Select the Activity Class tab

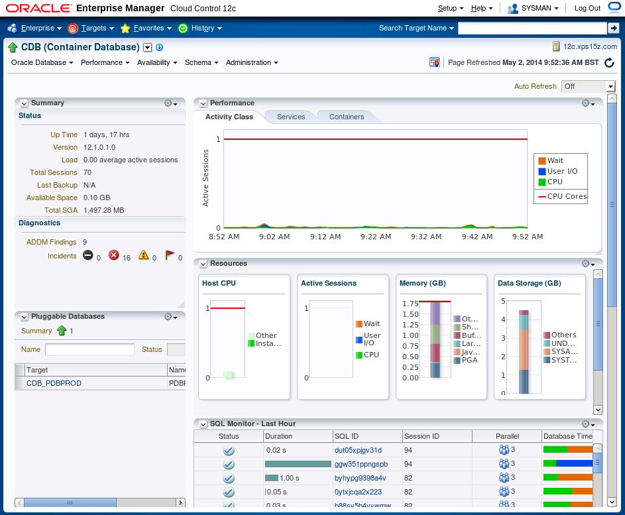(x=229, y=117)
